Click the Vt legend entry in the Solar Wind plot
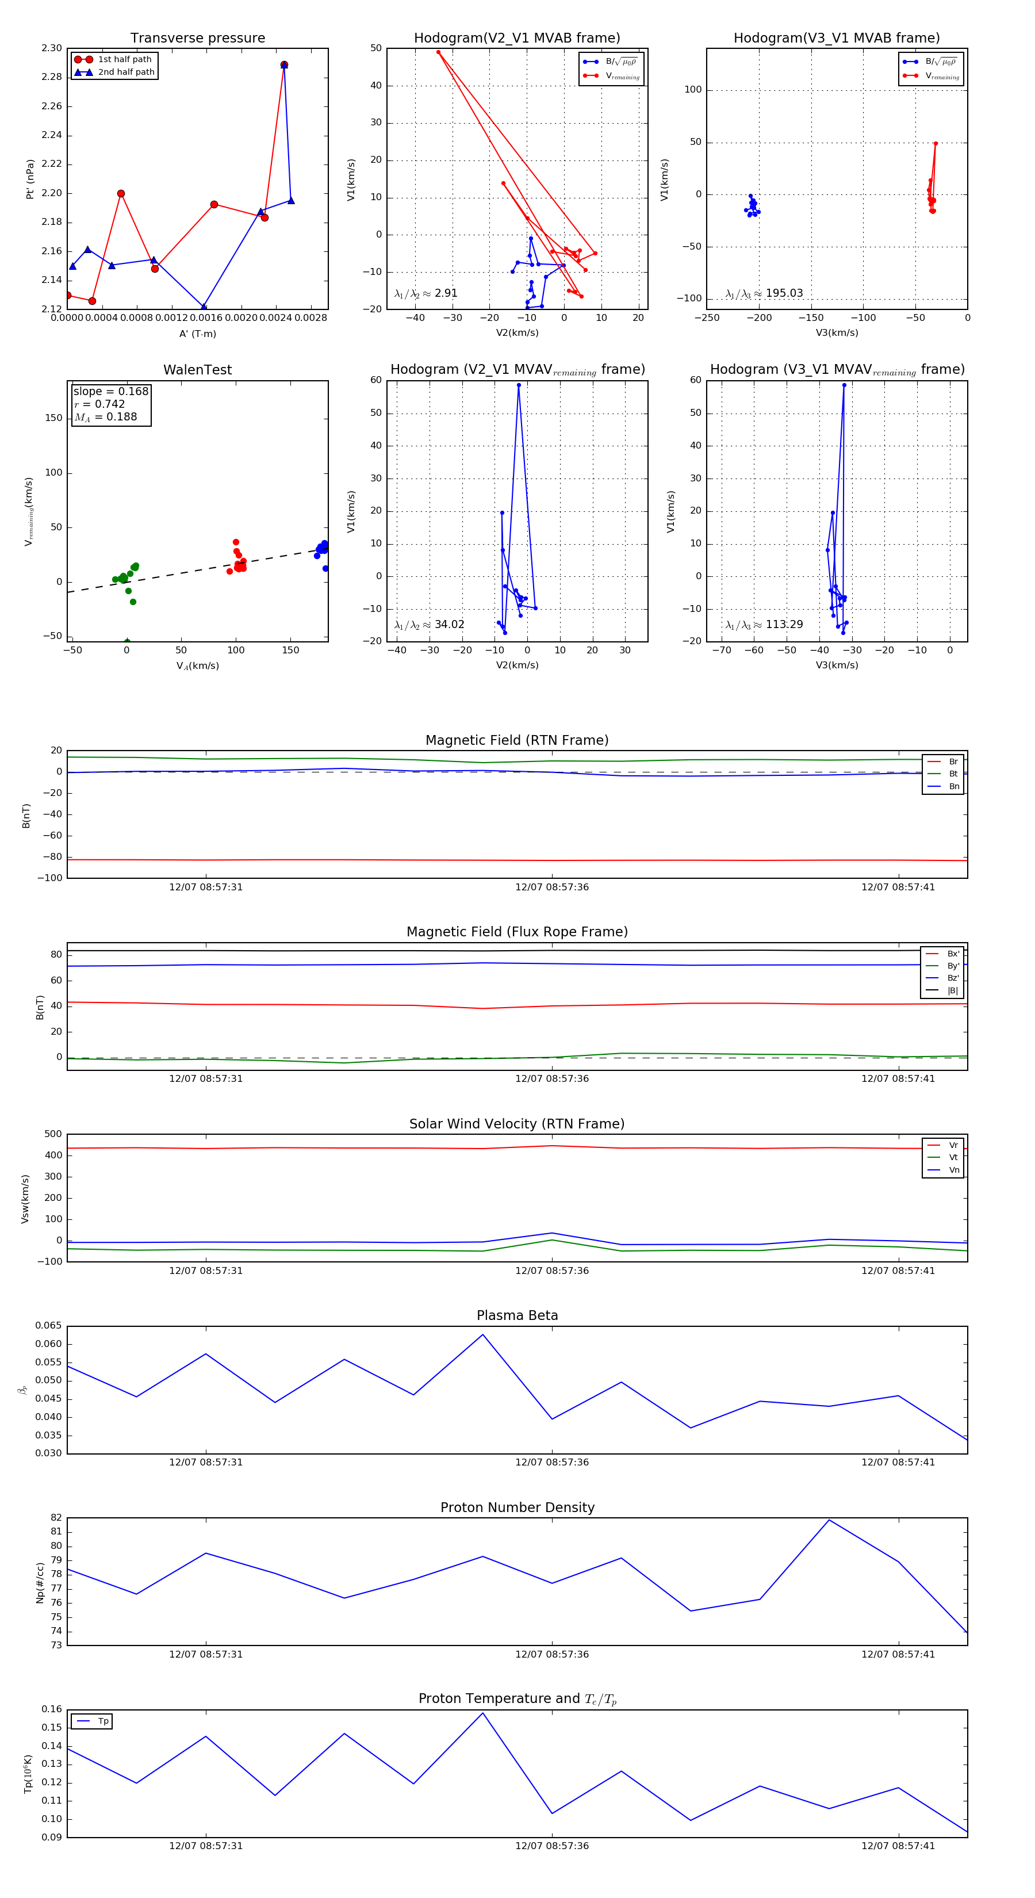 [x=943, y=1158]
